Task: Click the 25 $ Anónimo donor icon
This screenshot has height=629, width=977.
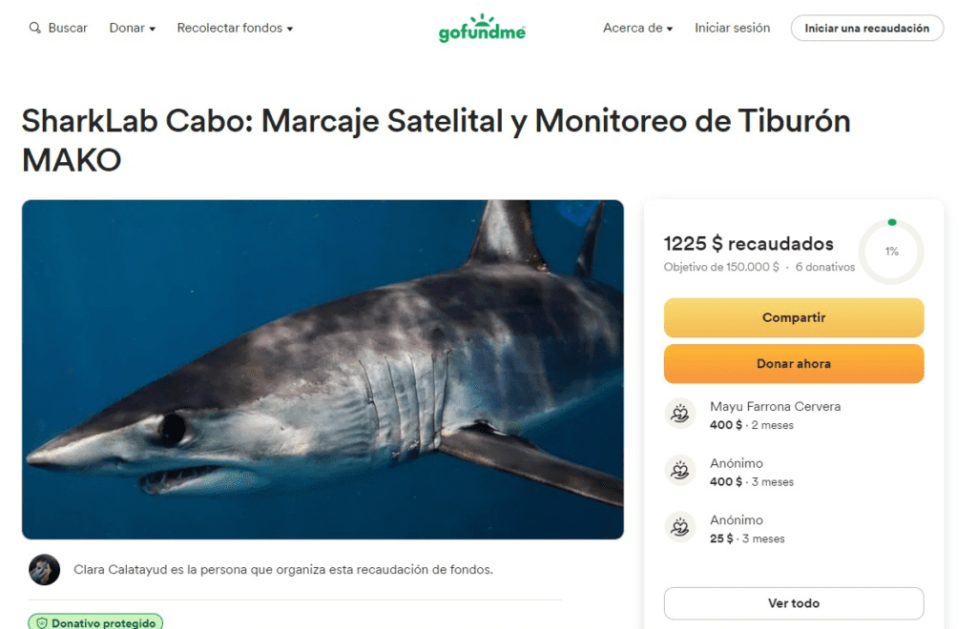Action: (679, 527)
